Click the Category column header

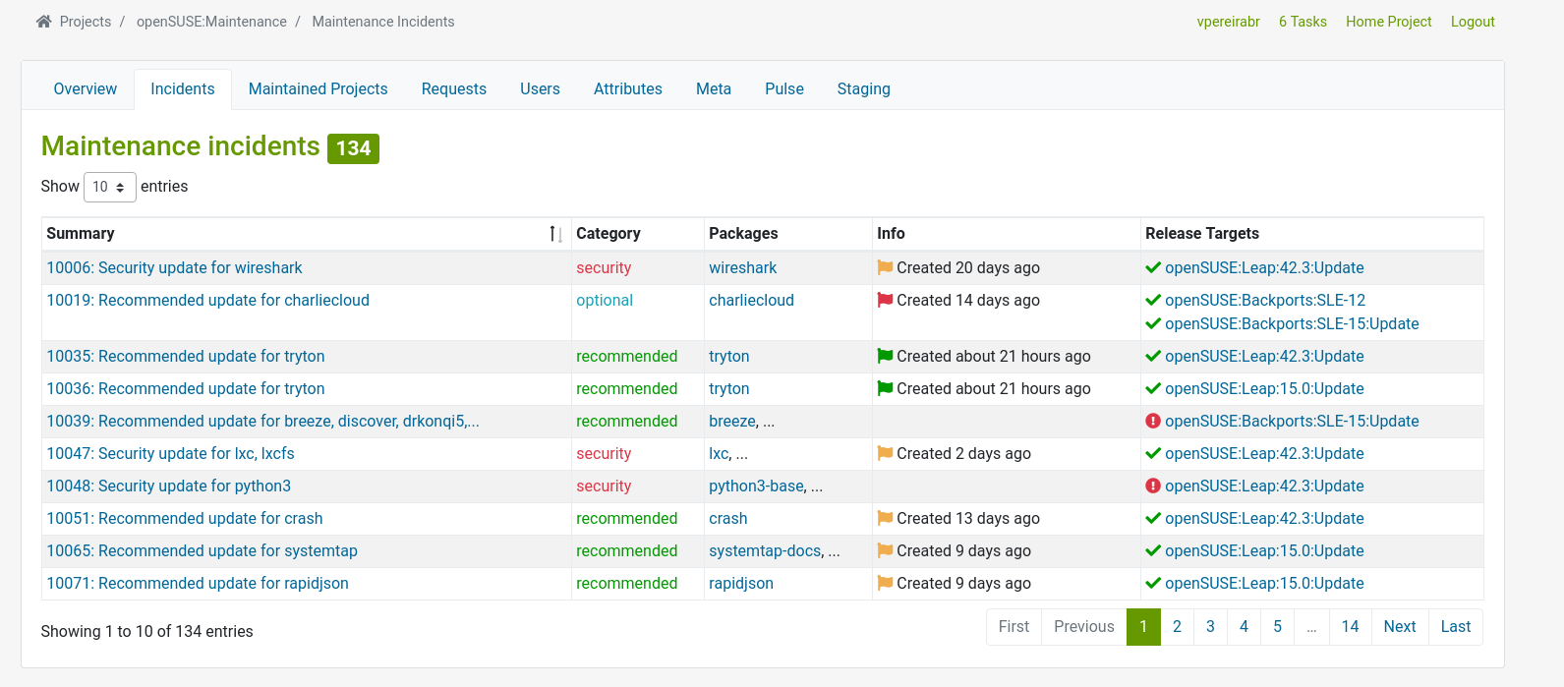pos(608,233)
